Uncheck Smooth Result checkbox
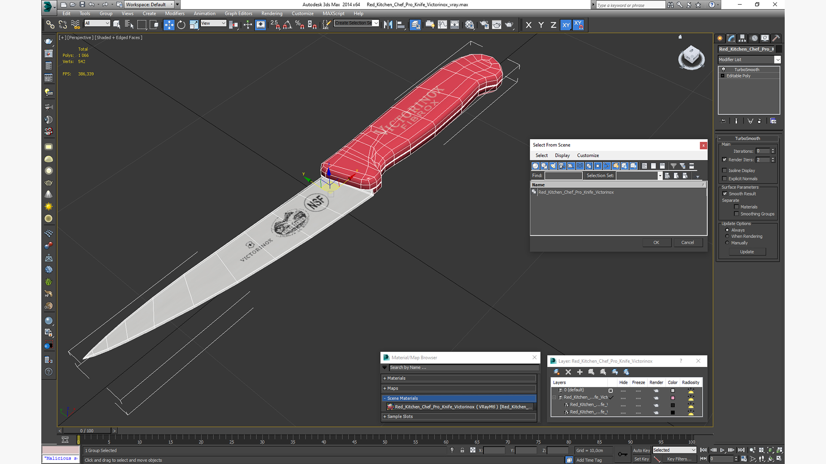Image resolution: width=826 pixels, height=464 pixels. [725, 193]
